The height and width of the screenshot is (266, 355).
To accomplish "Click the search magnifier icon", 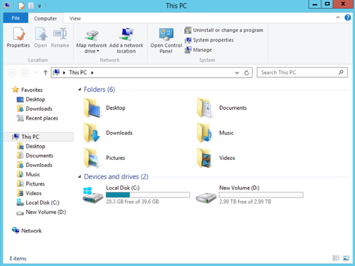I will coord(341,72).
